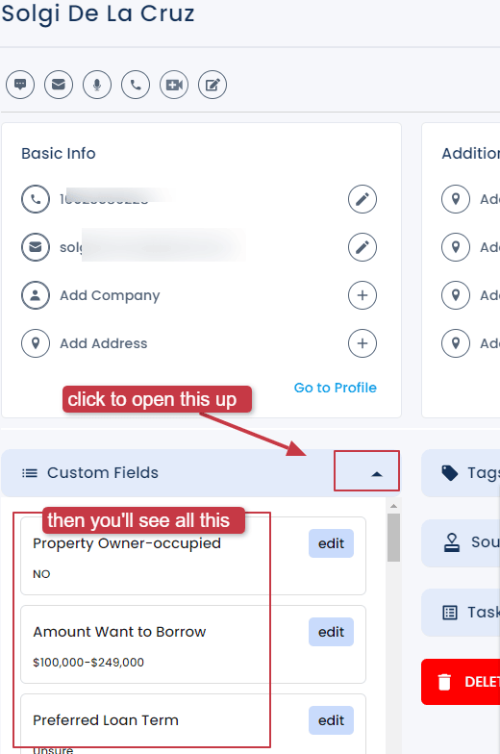500x754 pixels.
Task: Edit the Amount Want to Borrow field
Action: 331,632
